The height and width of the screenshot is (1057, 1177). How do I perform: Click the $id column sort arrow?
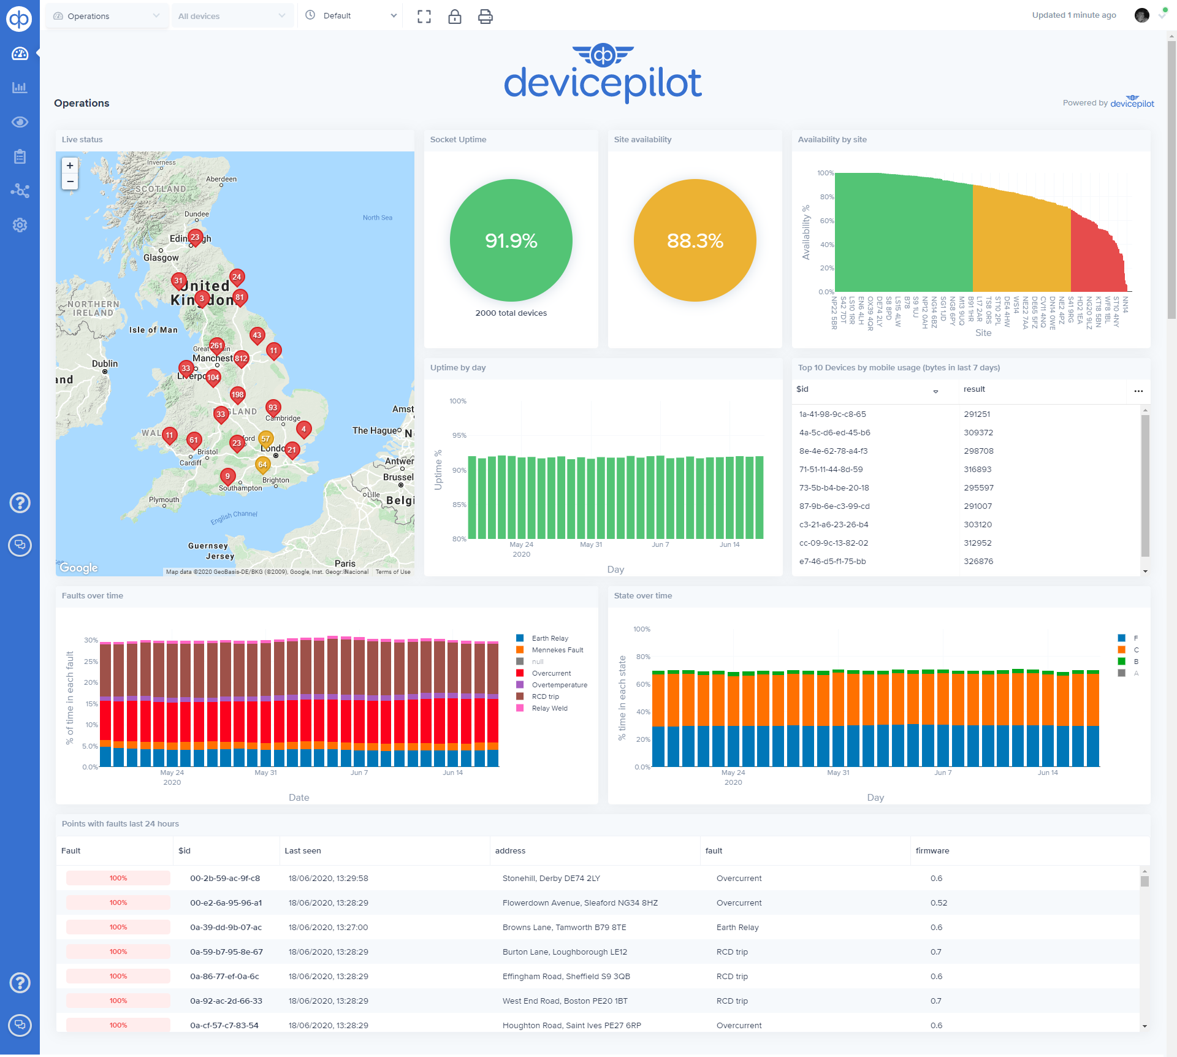[935, 391]
